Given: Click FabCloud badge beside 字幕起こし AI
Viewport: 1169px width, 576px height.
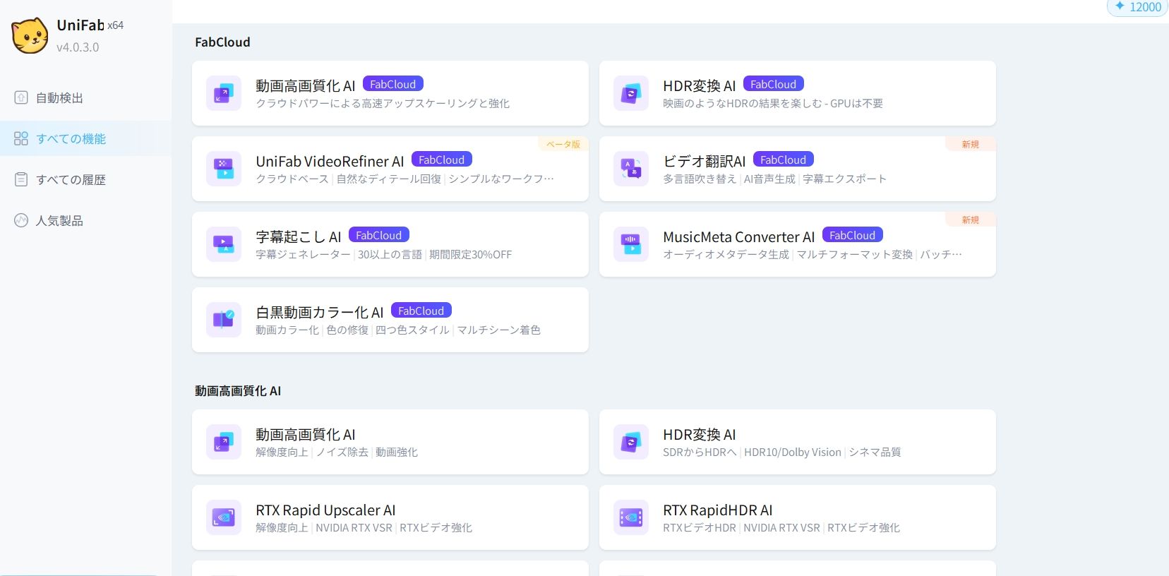Looking at the screenshot, I should click(x=379, y=235).
